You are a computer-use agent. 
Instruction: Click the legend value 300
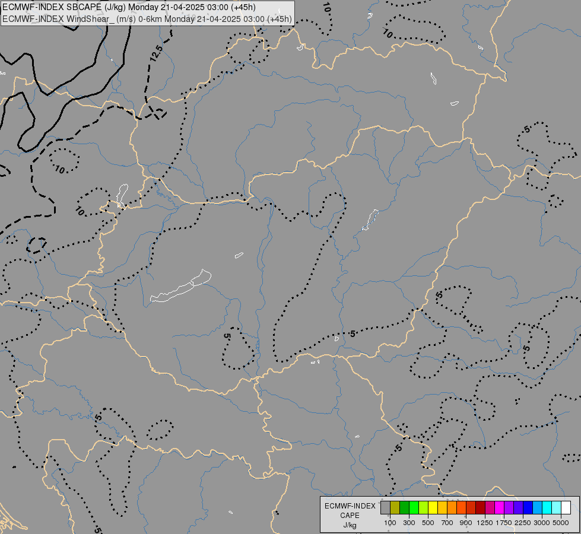click(x=409, y=523)
